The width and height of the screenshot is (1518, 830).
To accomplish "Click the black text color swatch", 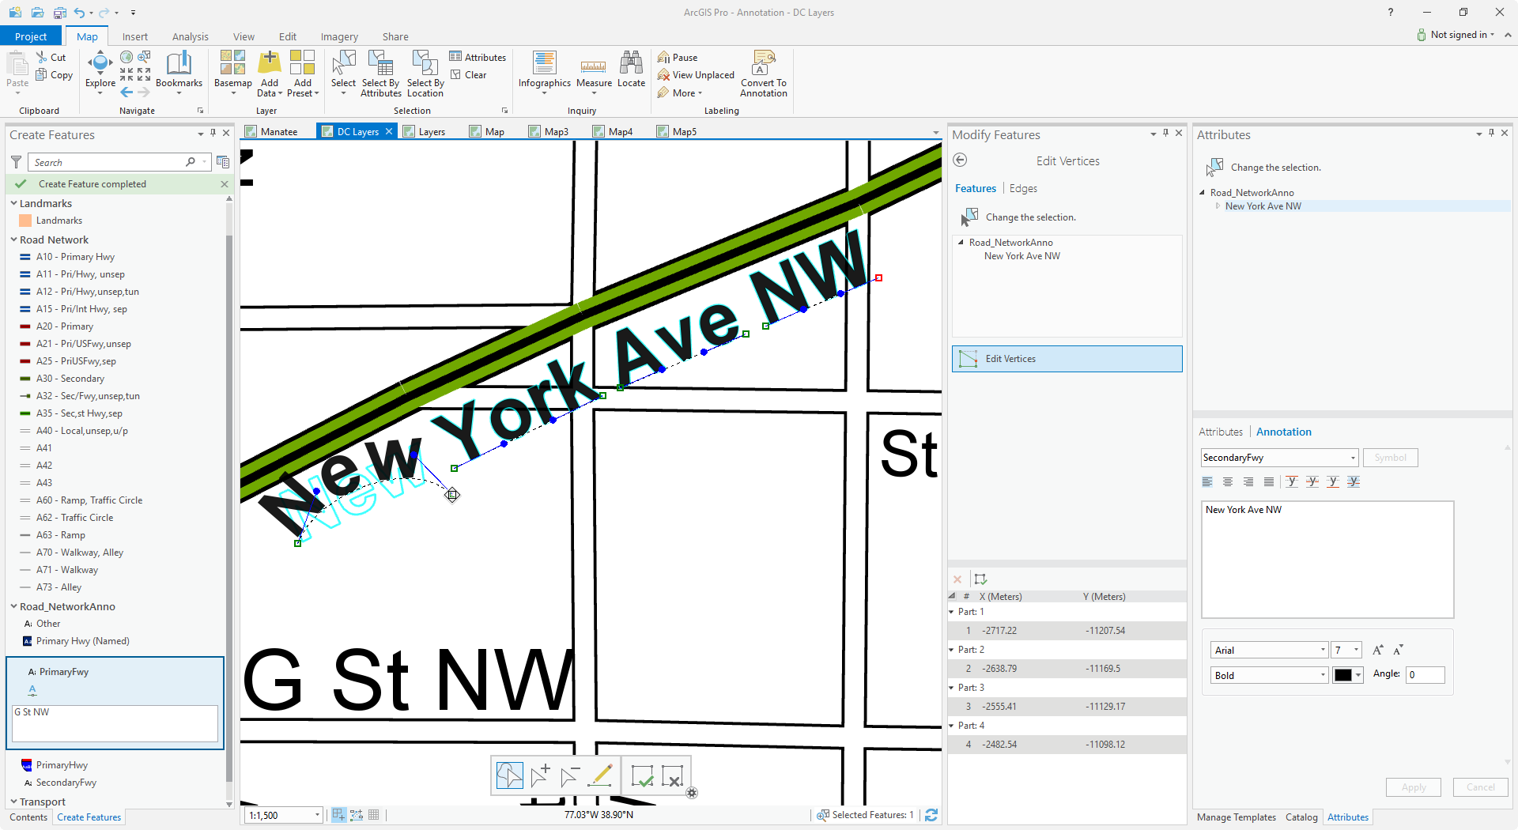I will [x=1343, y=675].
